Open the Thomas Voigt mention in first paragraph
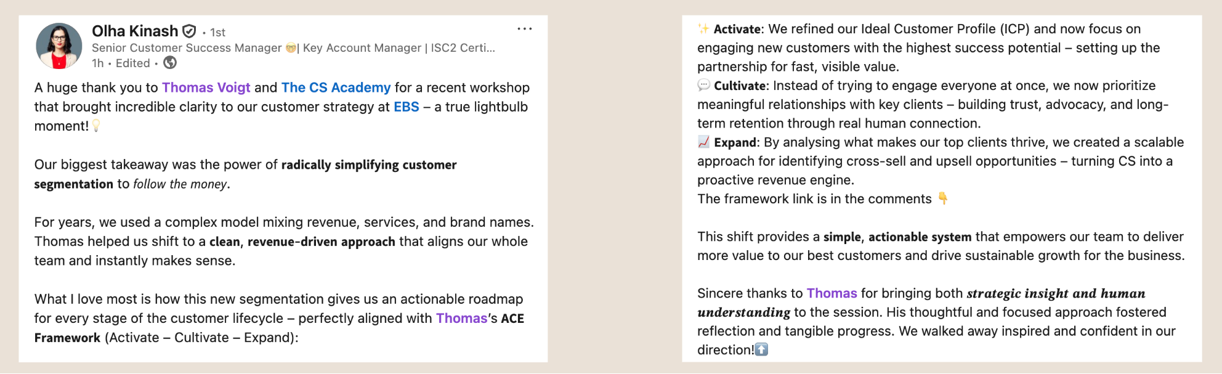 (x=206, y=87)
